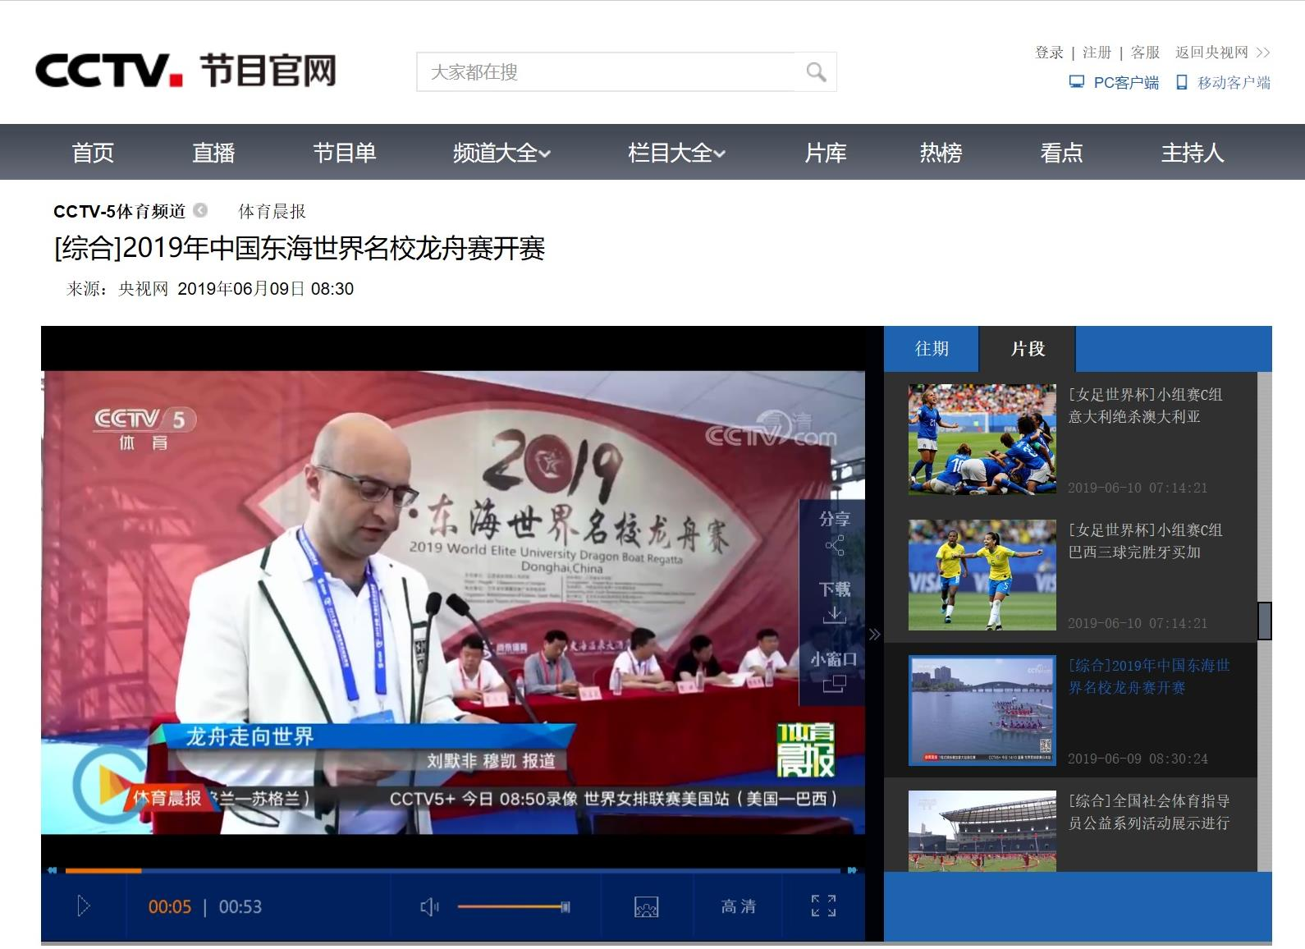1305x949 pixels.
Task: Open the Italy vs Australia video thumbnail
Action: coord(982,439)
